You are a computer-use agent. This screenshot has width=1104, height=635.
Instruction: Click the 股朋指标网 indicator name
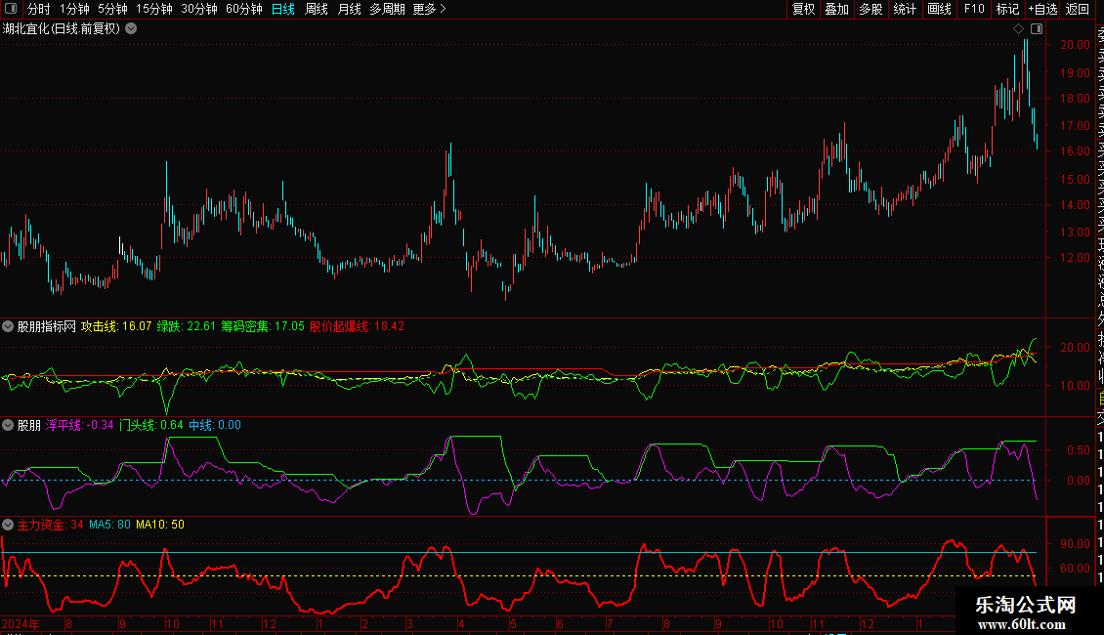click(47, 326)
